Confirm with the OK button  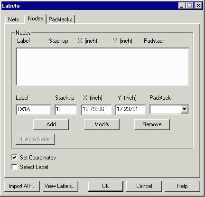[105, 186]
